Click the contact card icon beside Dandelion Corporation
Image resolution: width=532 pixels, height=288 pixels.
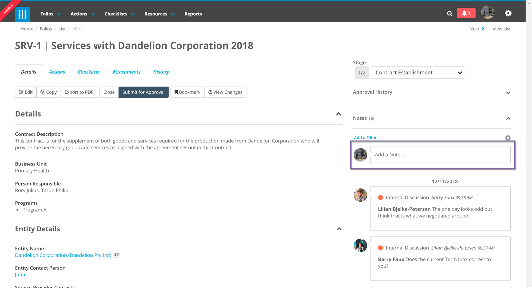116,255
